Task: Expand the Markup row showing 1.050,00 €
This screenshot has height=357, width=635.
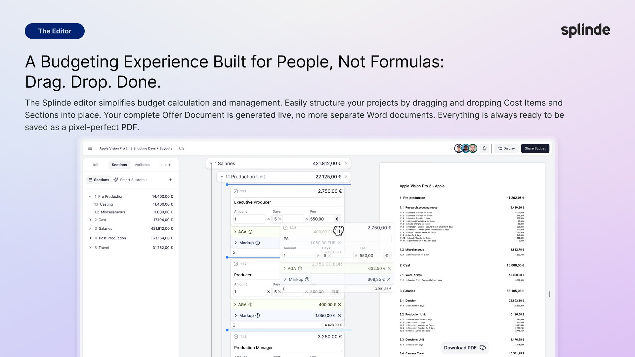Action: point(235,315)
